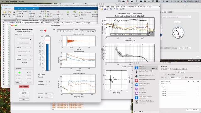Click the START button in MATLAB App
201x113 pixels.
(x=24, y=93)
